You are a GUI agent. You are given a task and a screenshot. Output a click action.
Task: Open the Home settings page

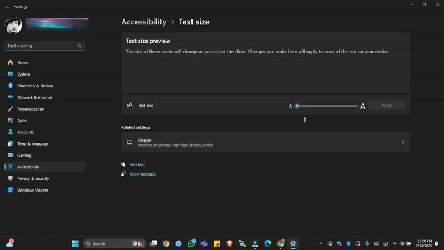point(45,63)
